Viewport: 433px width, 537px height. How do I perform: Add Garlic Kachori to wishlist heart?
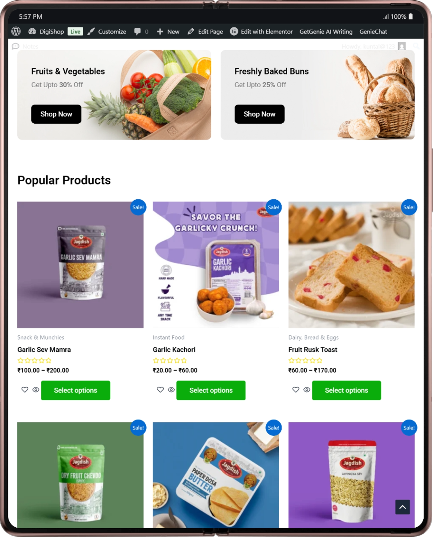click(x=160, y=390)
